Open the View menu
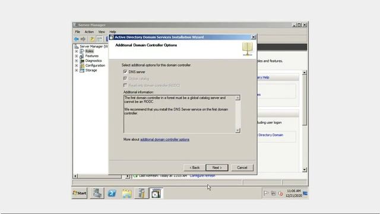This screenshot has height=214, width=380. click(102, 32)
